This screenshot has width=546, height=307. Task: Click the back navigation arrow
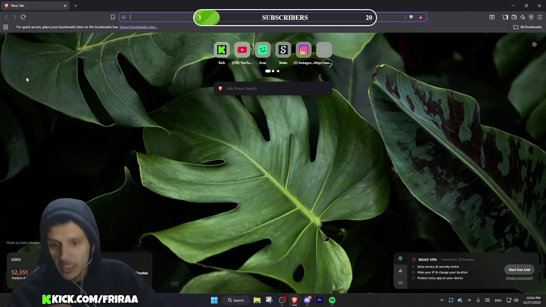(6, 17)
